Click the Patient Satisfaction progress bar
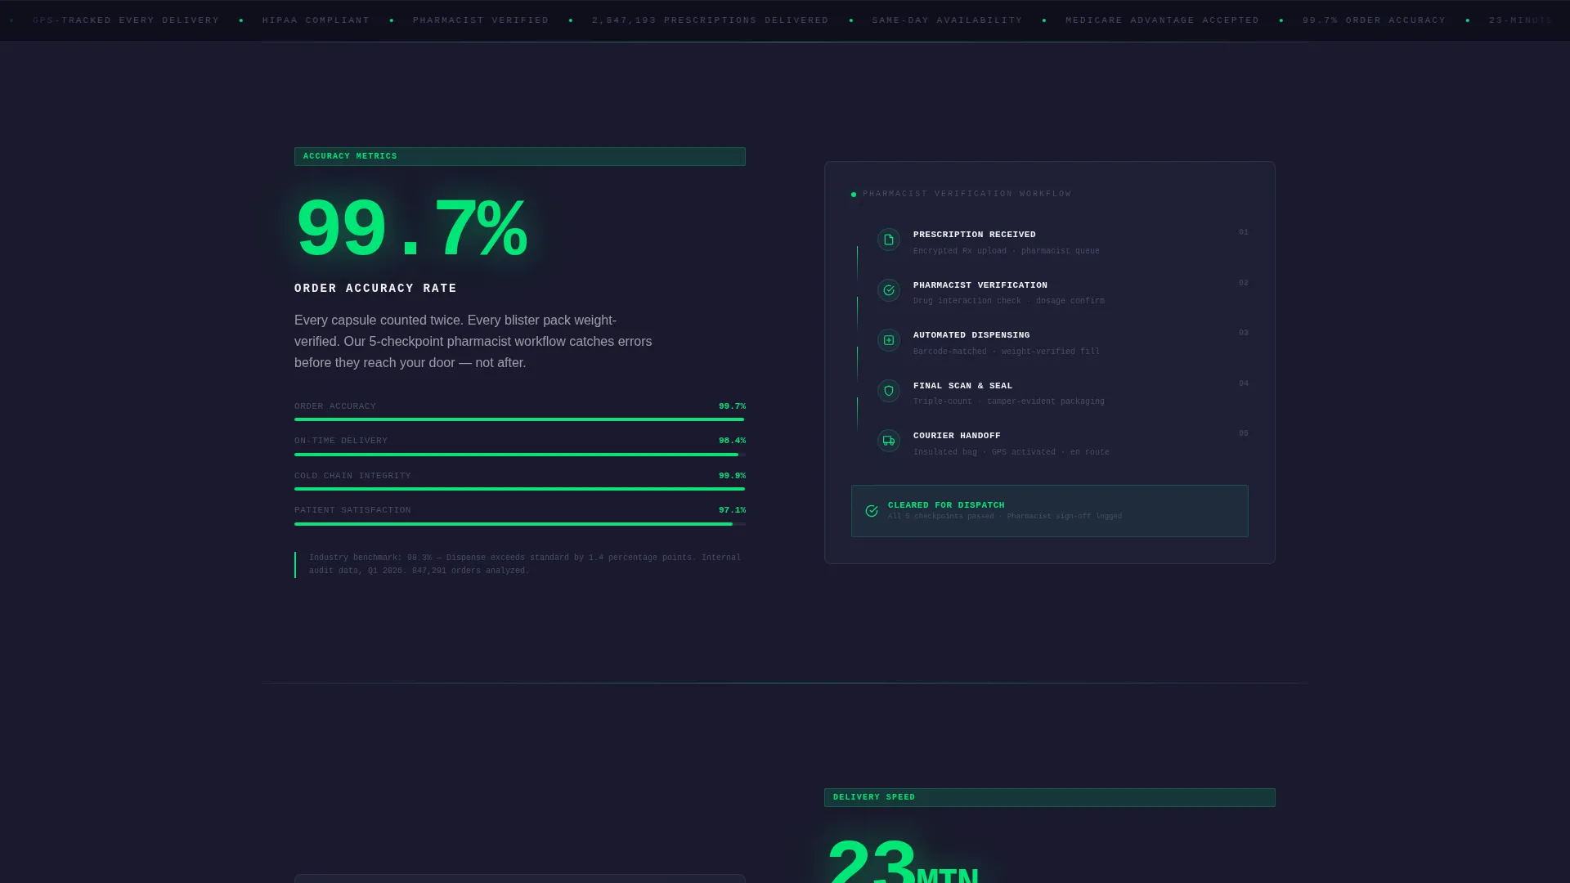The image size is (1570, 883). 520,524
